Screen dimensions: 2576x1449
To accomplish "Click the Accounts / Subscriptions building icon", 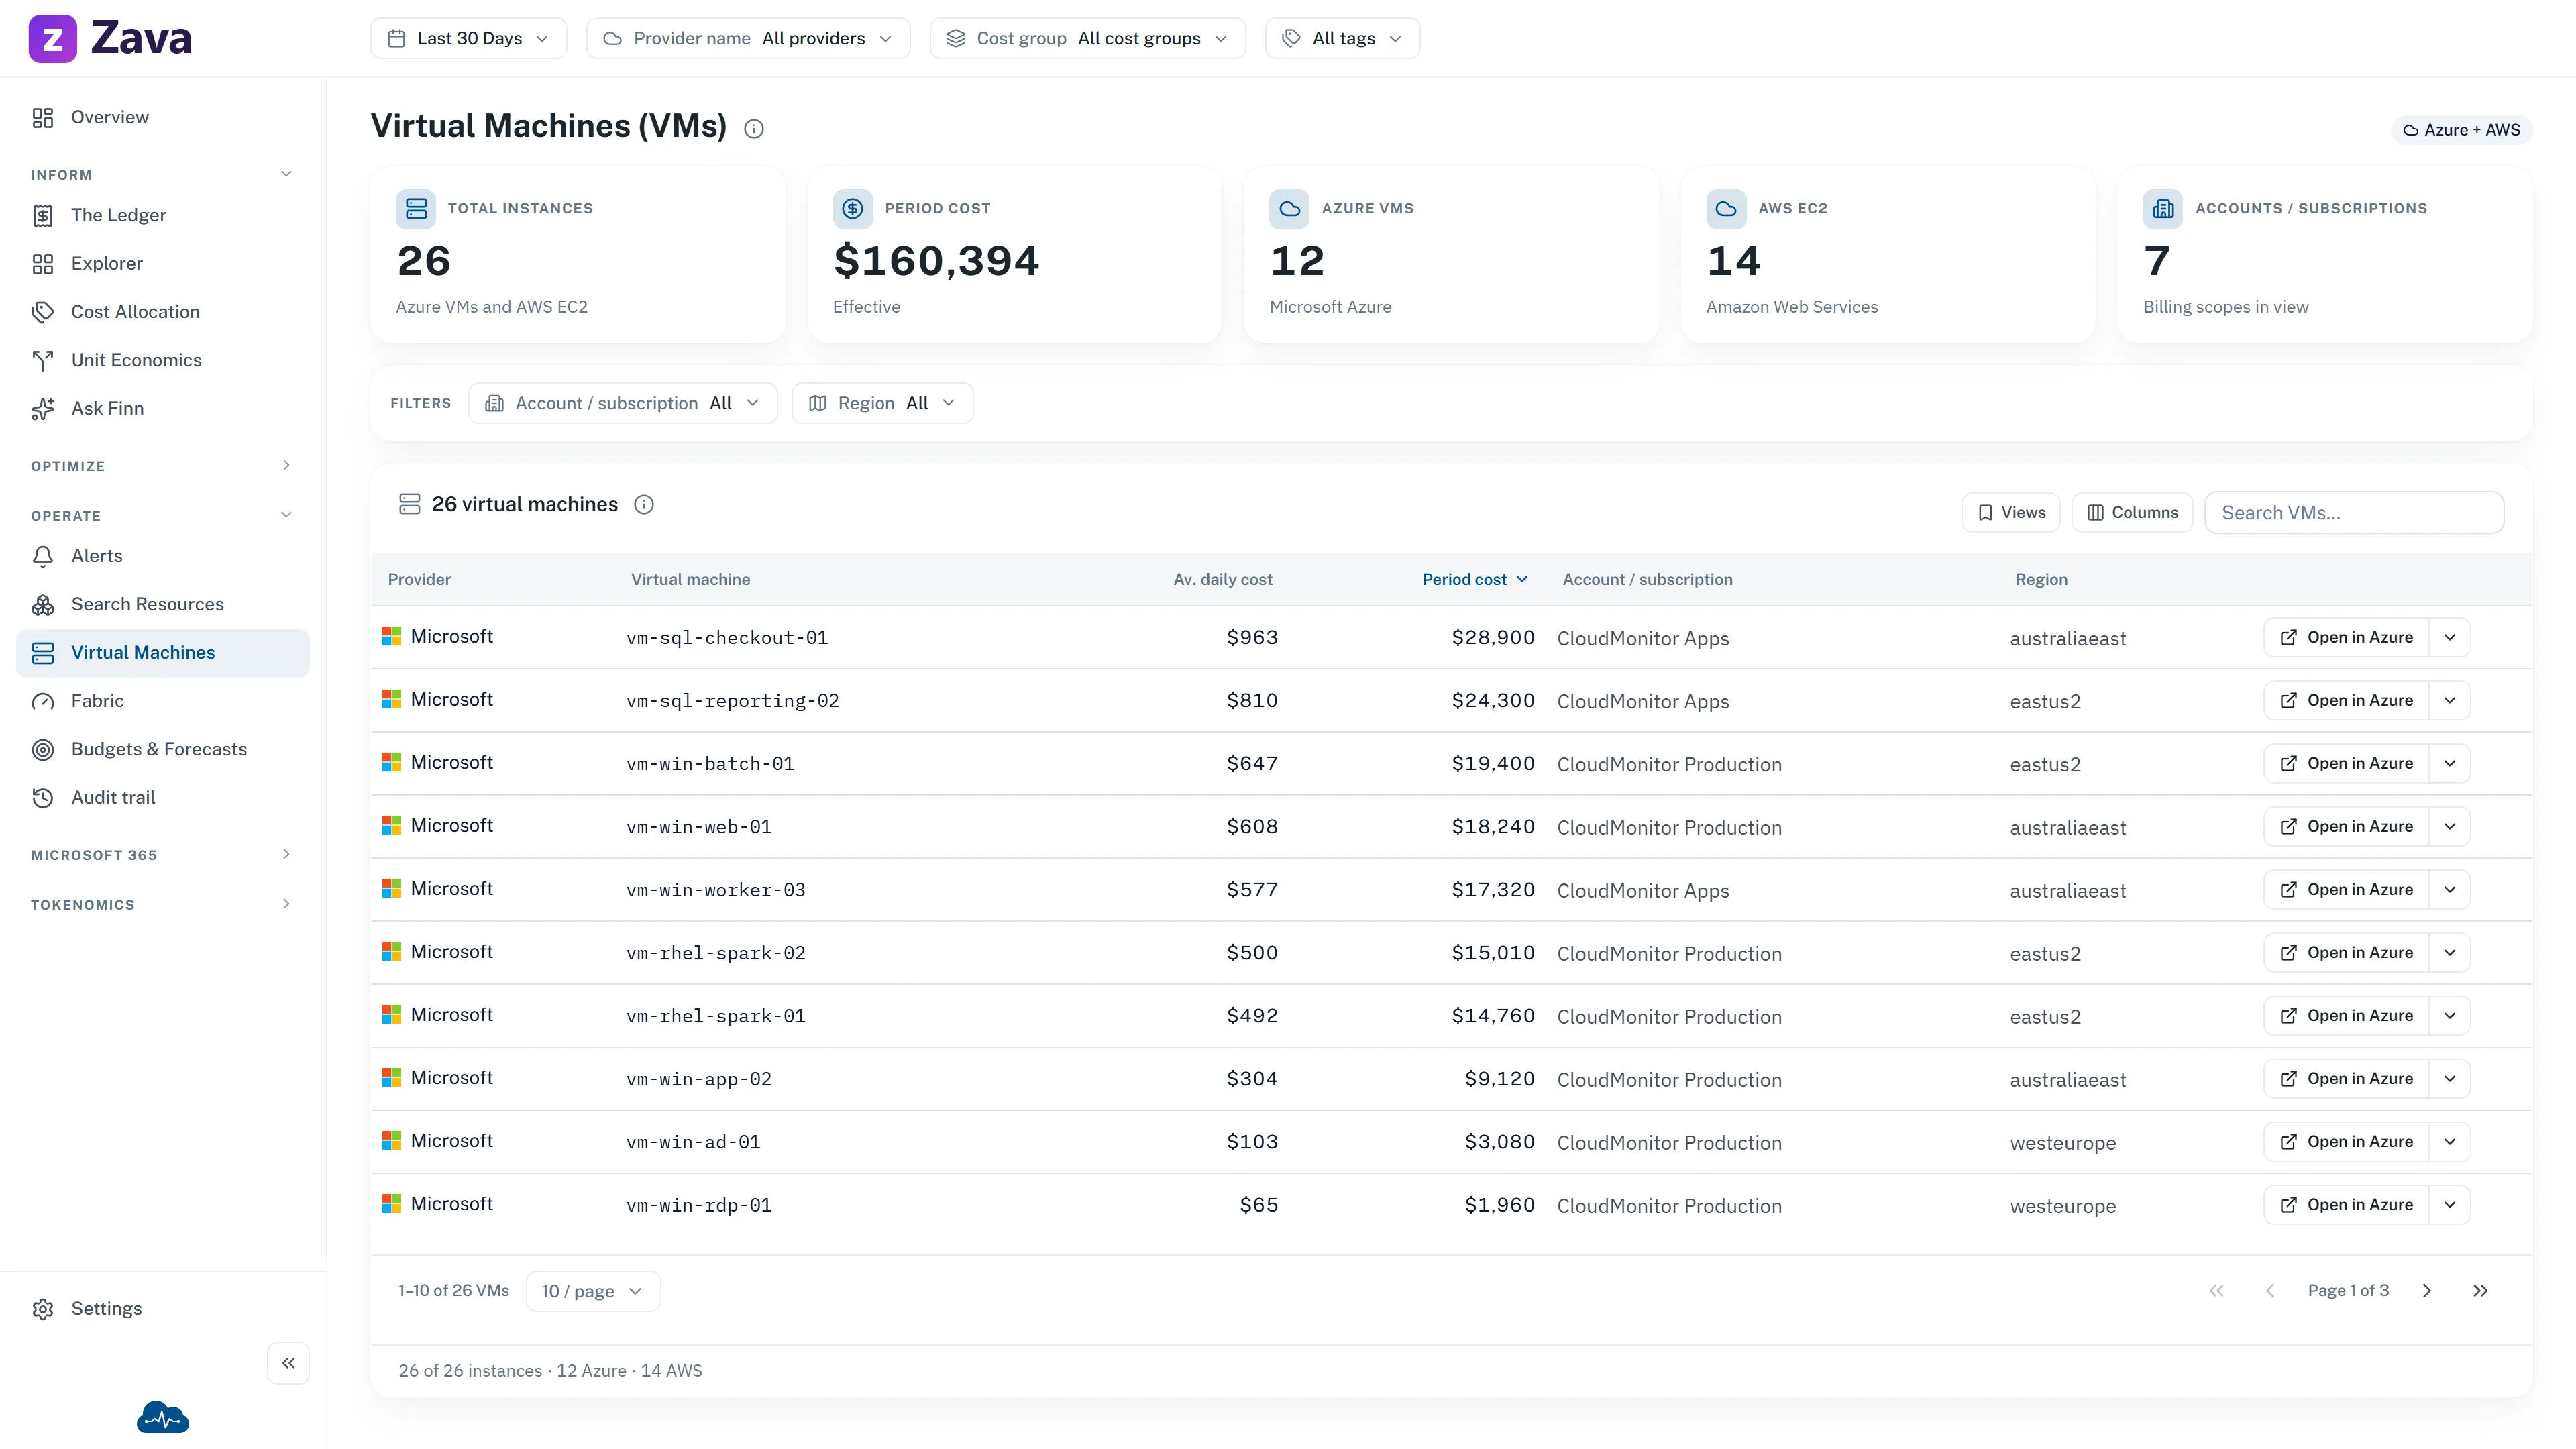I will coord(2163,209).
